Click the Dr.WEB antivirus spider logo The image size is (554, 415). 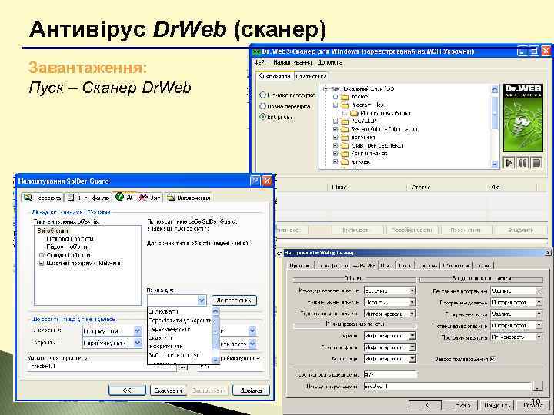(x=523, y=118)
